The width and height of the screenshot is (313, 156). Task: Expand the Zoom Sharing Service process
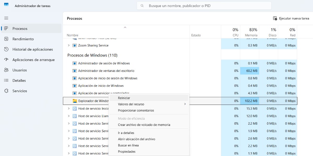coord(69,45)
